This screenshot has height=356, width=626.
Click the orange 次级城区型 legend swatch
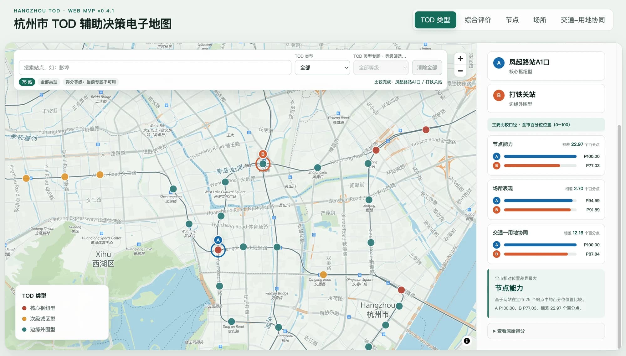tap(24, 319)
